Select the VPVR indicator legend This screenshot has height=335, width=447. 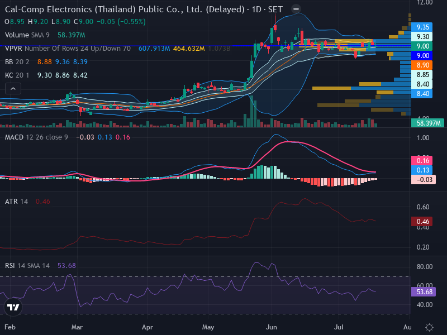[68, 49]
